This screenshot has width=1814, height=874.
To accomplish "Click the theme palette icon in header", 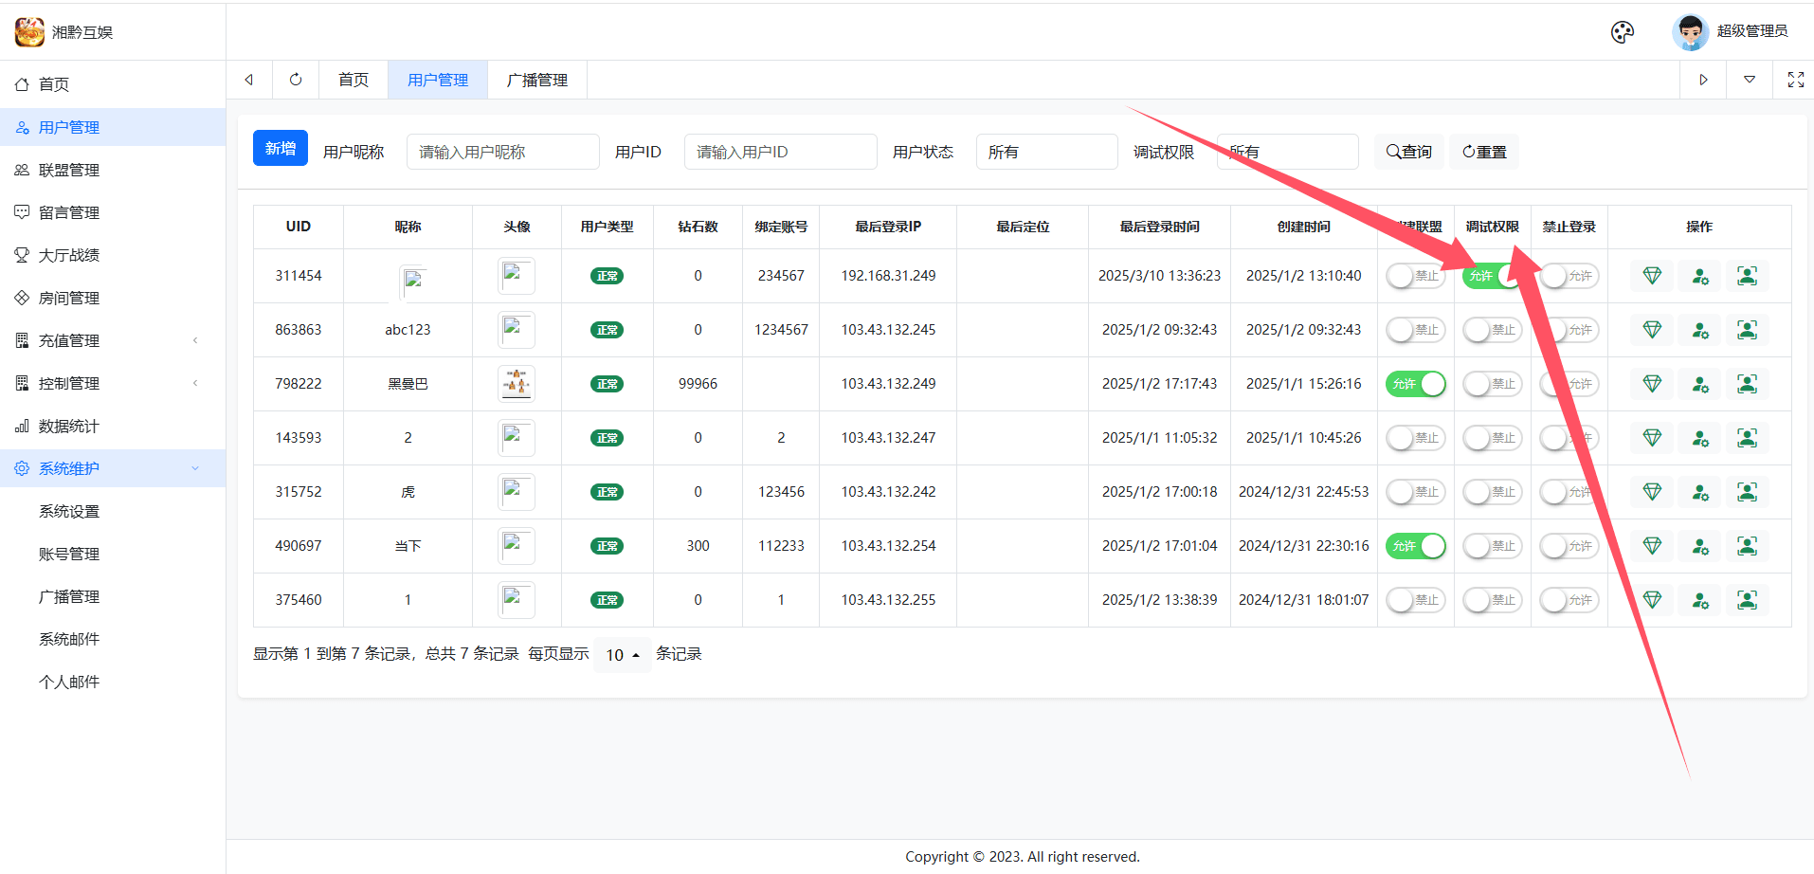I will (x=1622, y=32).
